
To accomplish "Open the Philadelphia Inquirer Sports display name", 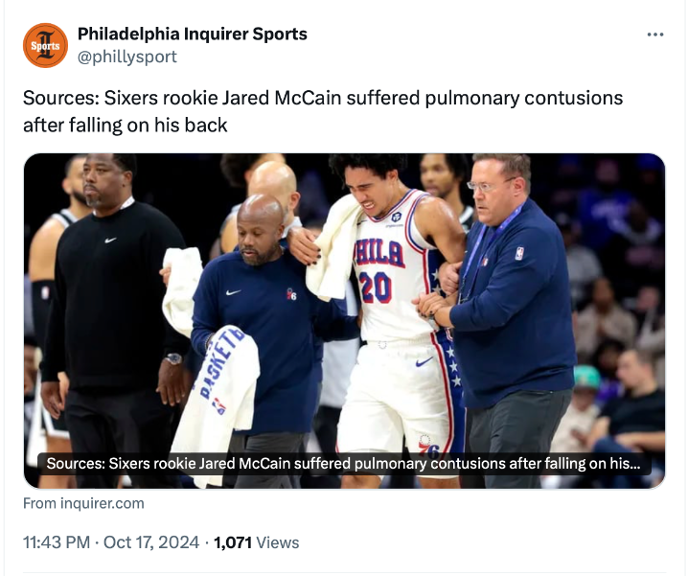I will [192, 35].
